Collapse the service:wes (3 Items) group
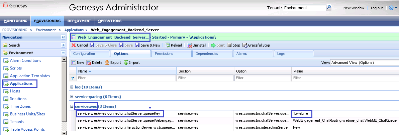The width and height of the screenshot is (399, 135). click(72, 106)
